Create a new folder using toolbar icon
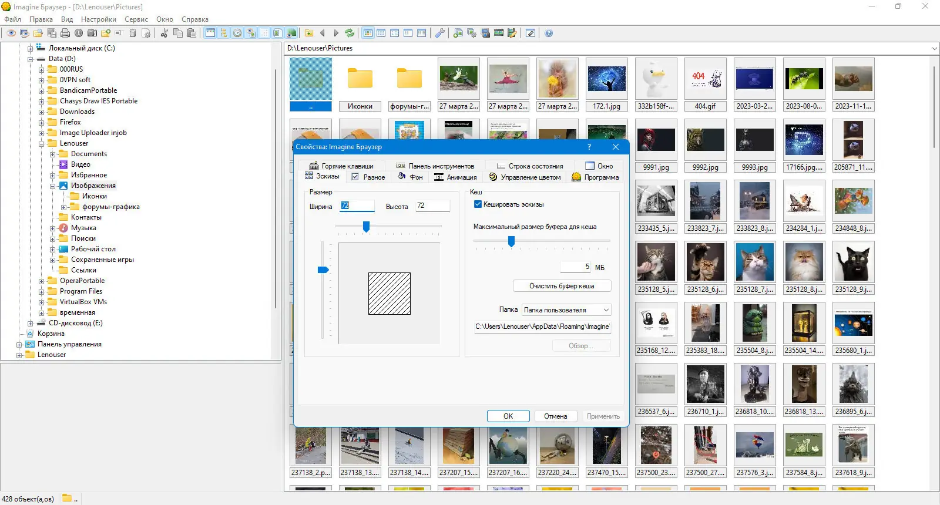 [x=106, y=33]
